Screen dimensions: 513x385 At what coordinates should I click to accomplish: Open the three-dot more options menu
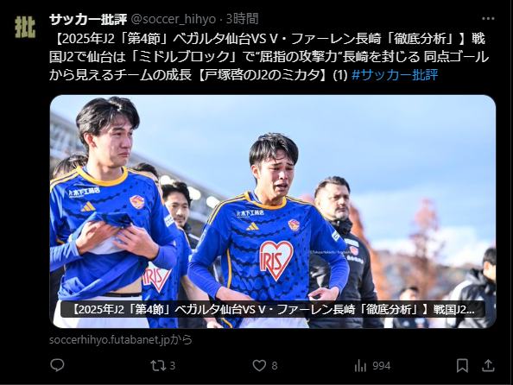(488, 19)
